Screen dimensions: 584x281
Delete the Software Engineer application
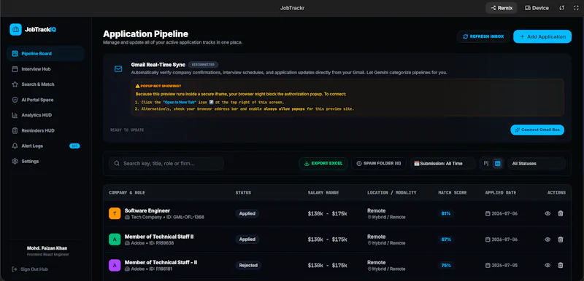click(561, 213)
